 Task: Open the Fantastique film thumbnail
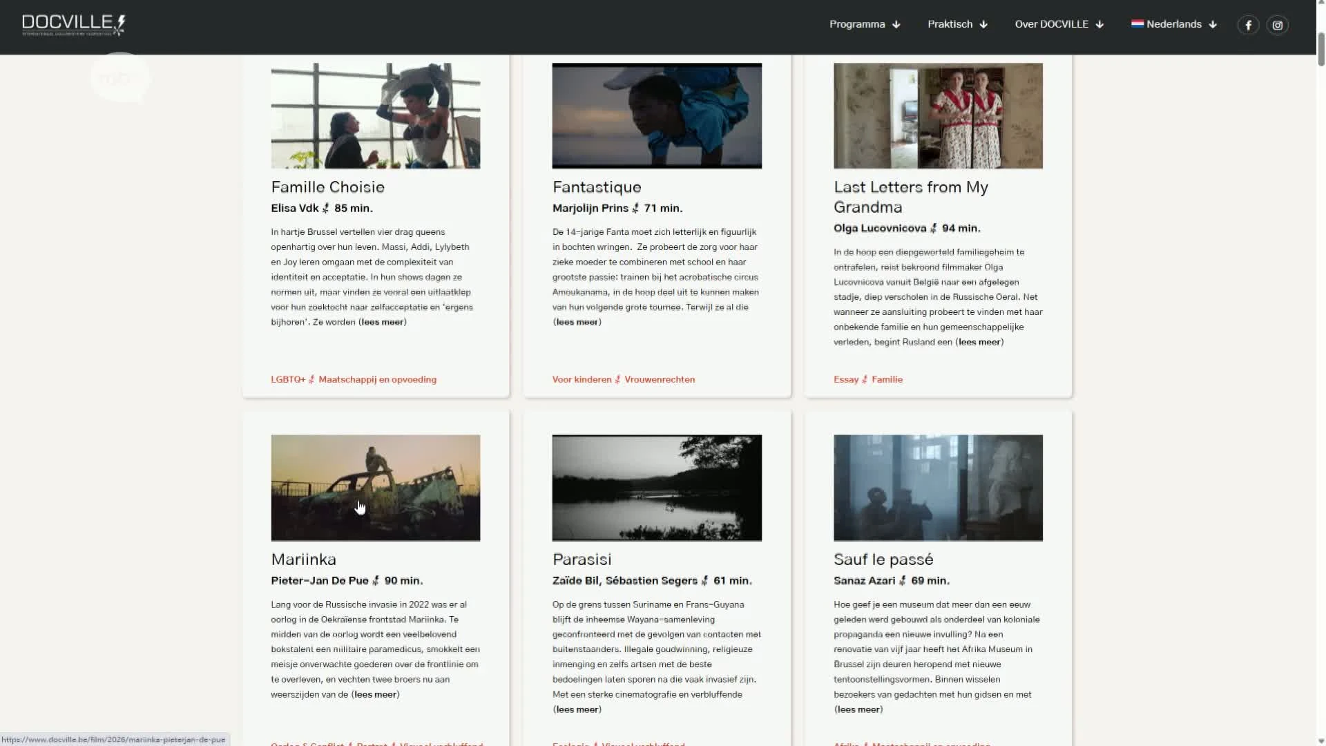coord(656,115)
